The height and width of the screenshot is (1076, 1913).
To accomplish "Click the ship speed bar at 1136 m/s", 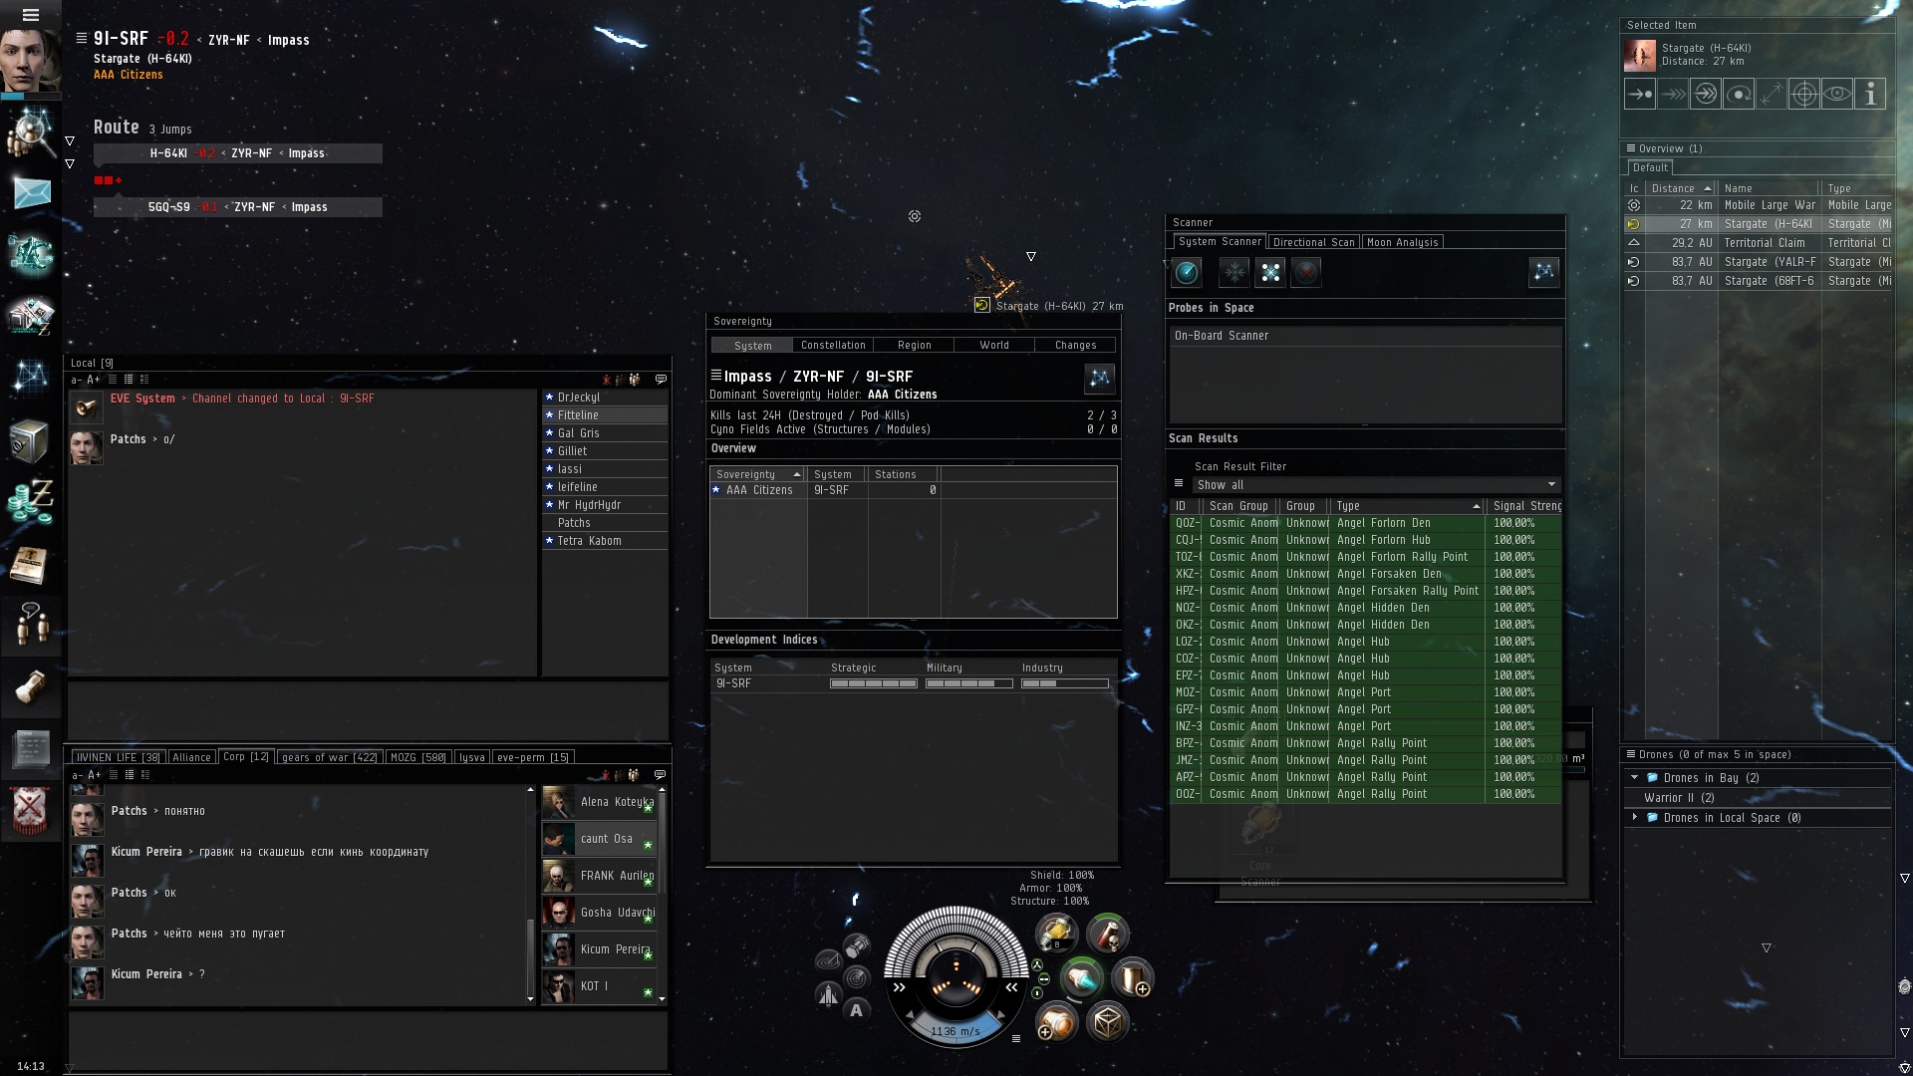I will (x=955, y=1032).
